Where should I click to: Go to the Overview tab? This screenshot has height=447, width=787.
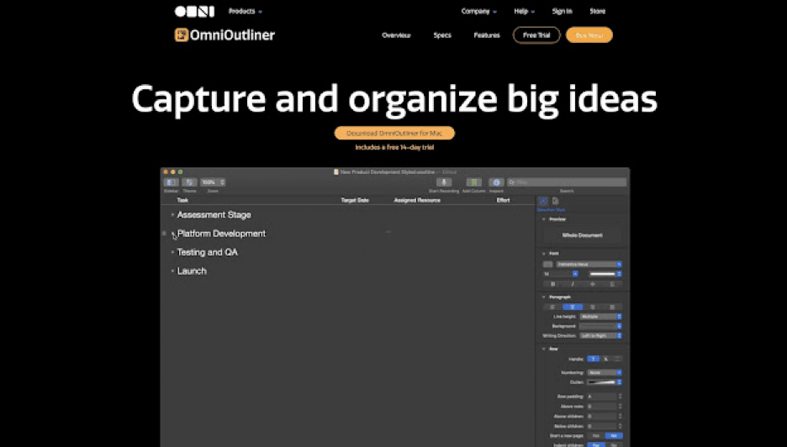click(x=396, y=35)
